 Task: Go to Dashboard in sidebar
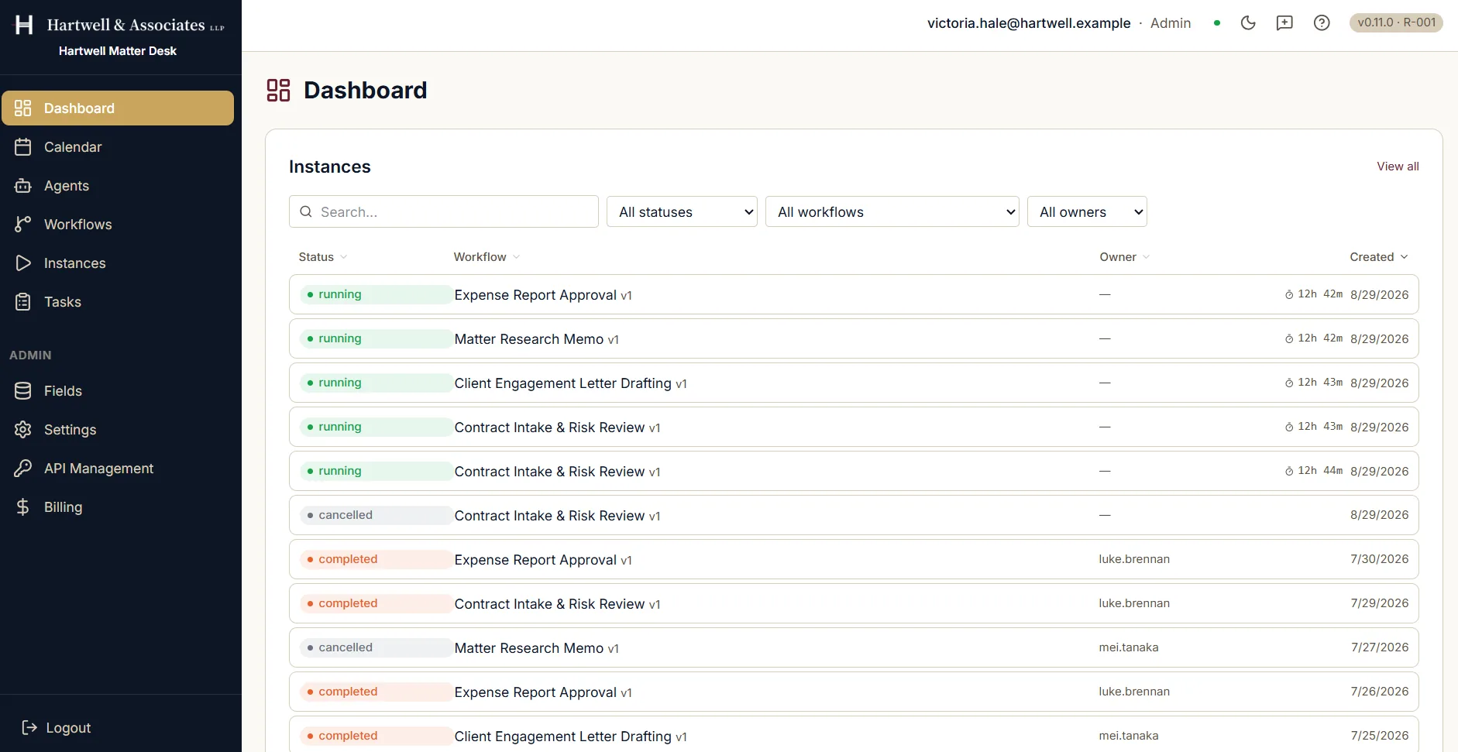point(118,108)
